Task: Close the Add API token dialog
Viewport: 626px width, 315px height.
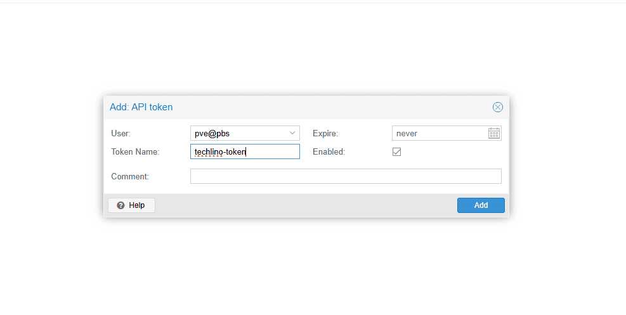Action: (x=498, y=107)
